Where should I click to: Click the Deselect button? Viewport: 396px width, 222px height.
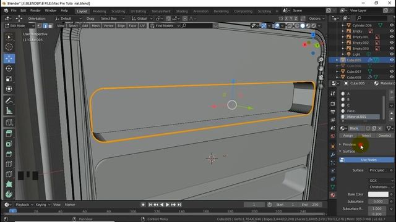(385, 136)
